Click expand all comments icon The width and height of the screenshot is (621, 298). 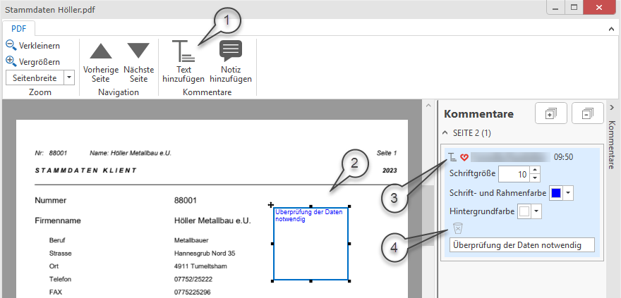pyautogui.click(x=551, y=113)
